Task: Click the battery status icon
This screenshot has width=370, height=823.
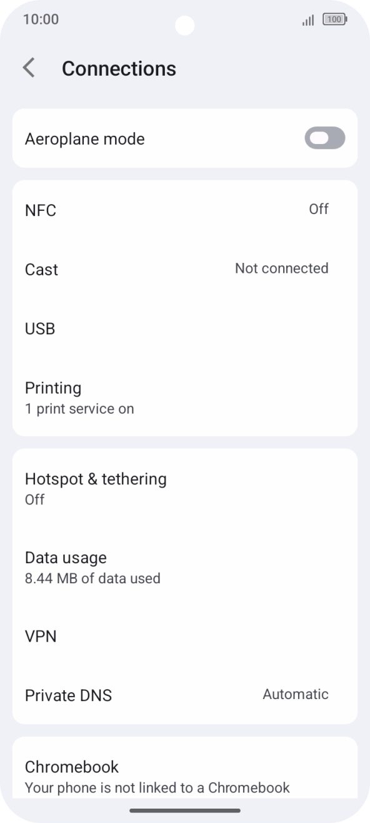Action: (334, 19)
